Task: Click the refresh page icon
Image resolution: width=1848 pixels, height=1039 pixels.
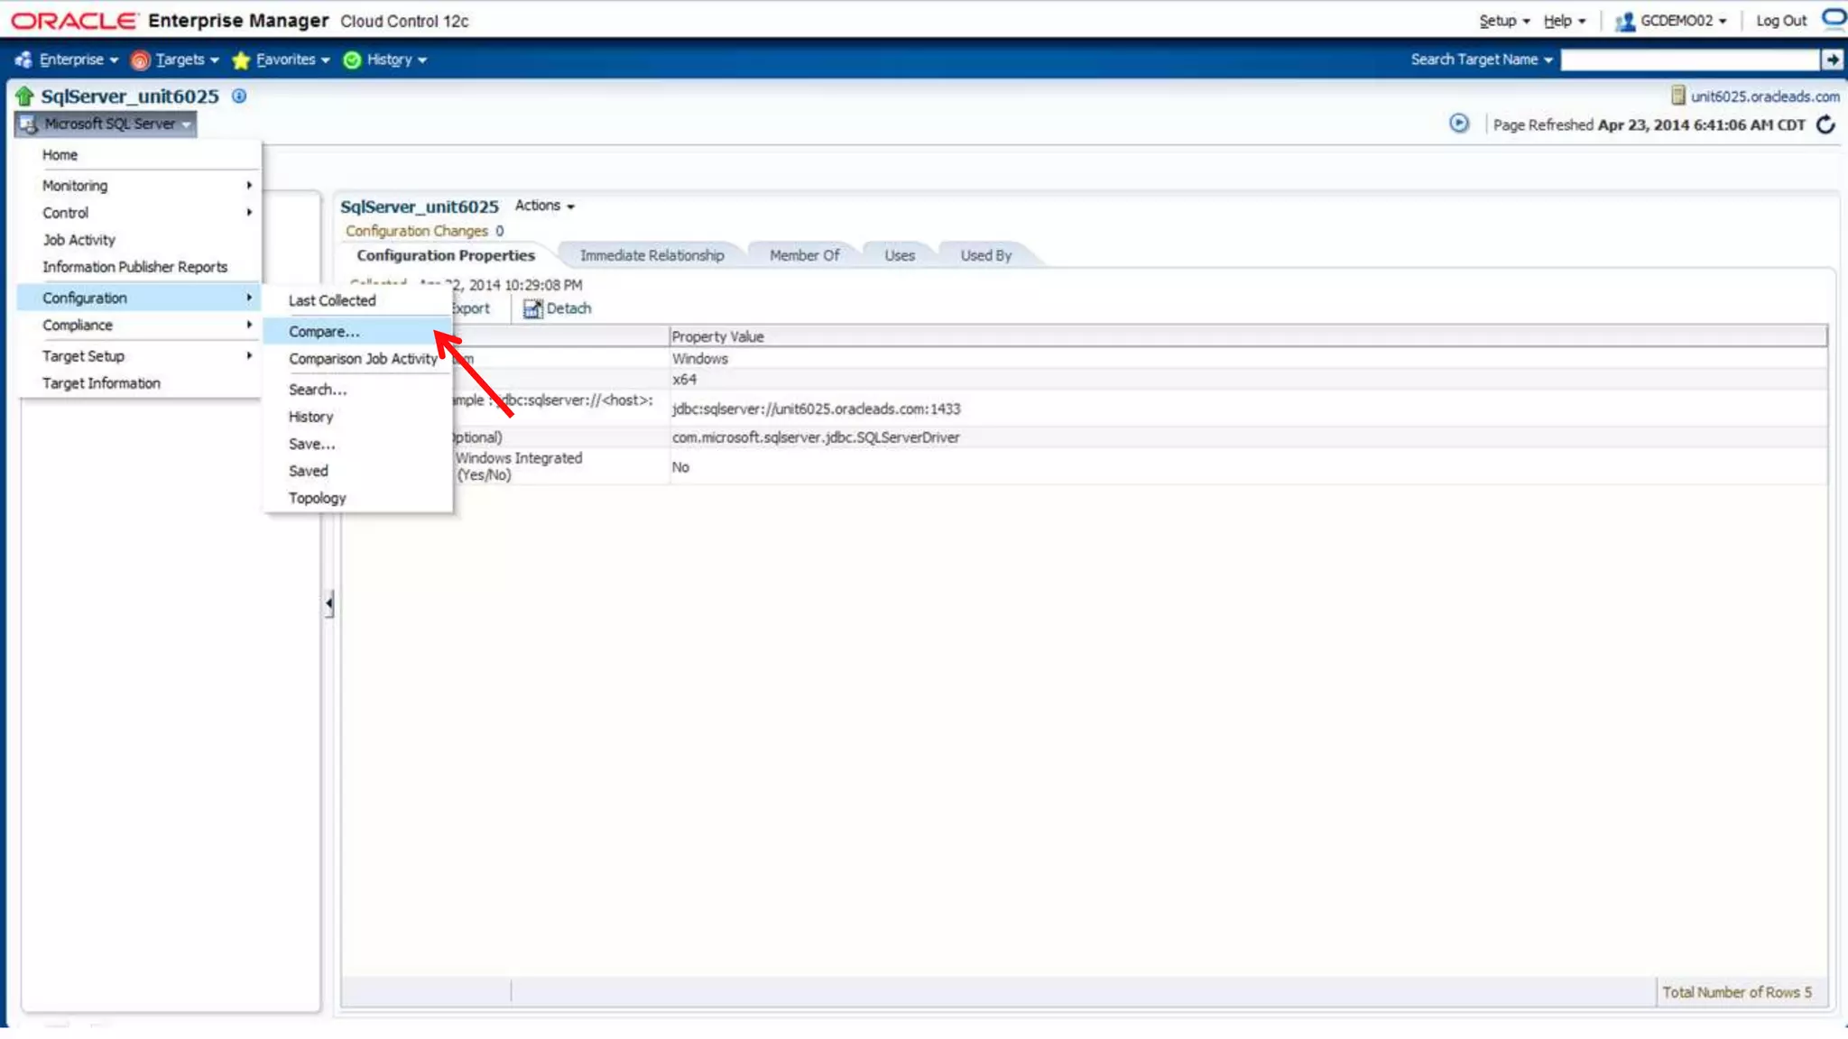Action: coord(1825,124)
